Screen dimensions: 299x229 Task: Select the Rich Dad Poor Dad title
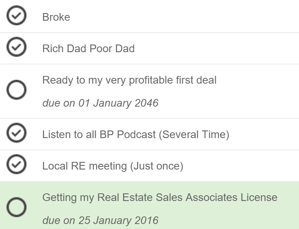point(88,49)
